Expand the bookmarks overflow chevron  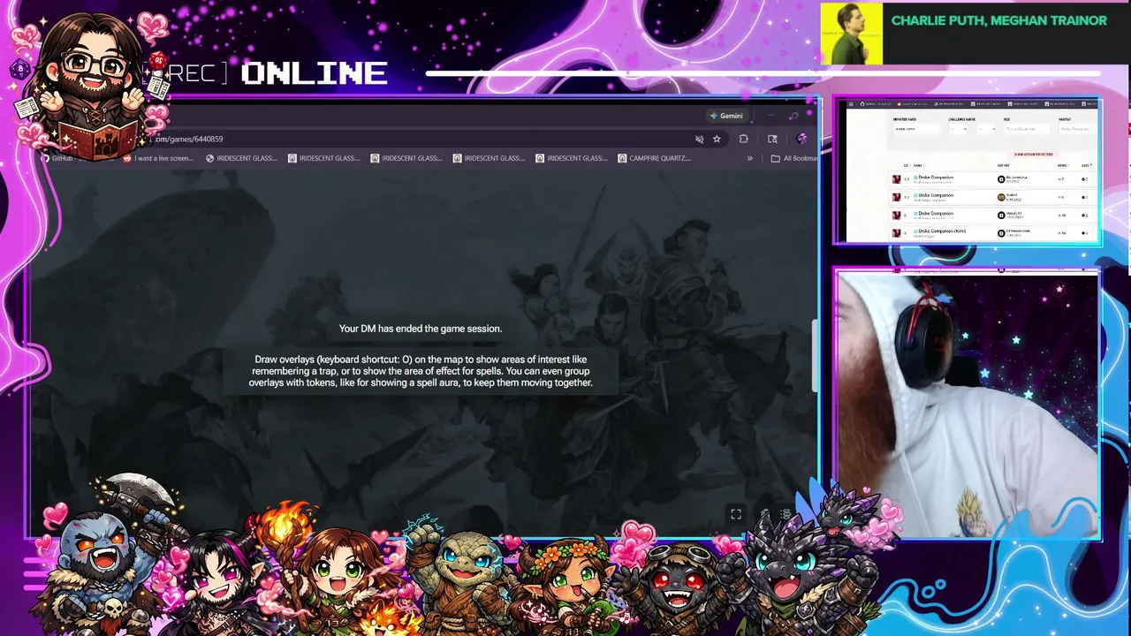(x=749, y=158)
